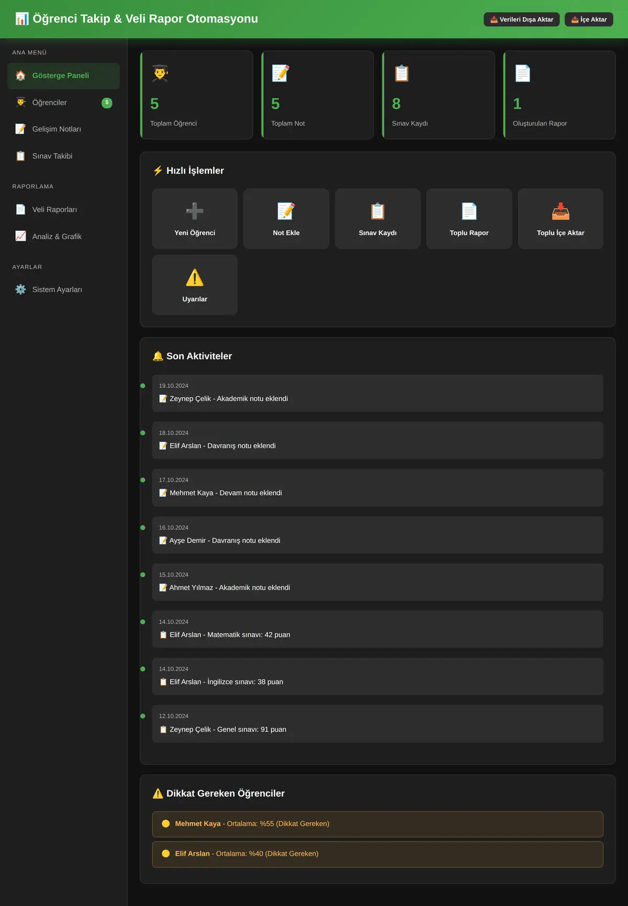628x906 pixels.
Task: Select Sınav Takibi in the sidebar
Action: 63,156
